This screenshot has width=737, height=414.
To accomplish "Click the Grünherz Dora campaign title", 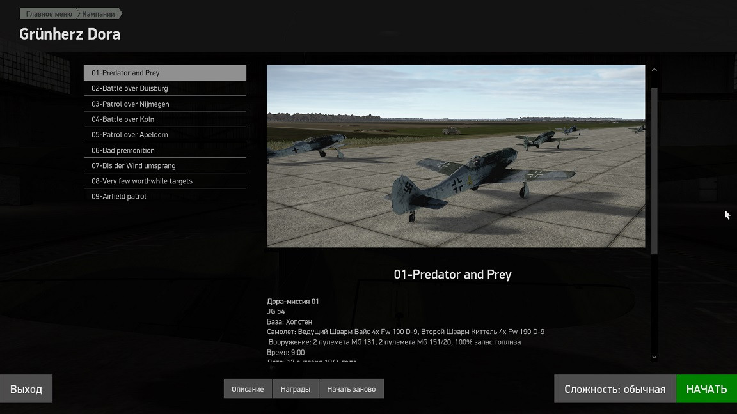I will click(70, 34).
